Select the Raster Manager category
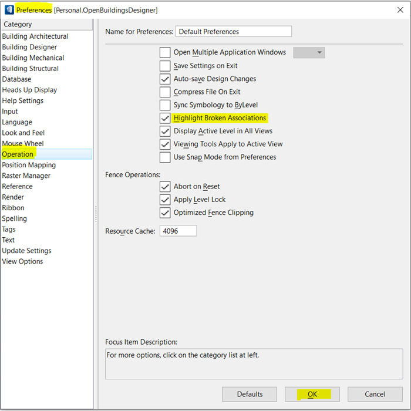Image resolution: width=411 pixels, height=411 pixels. click(26, 176)
